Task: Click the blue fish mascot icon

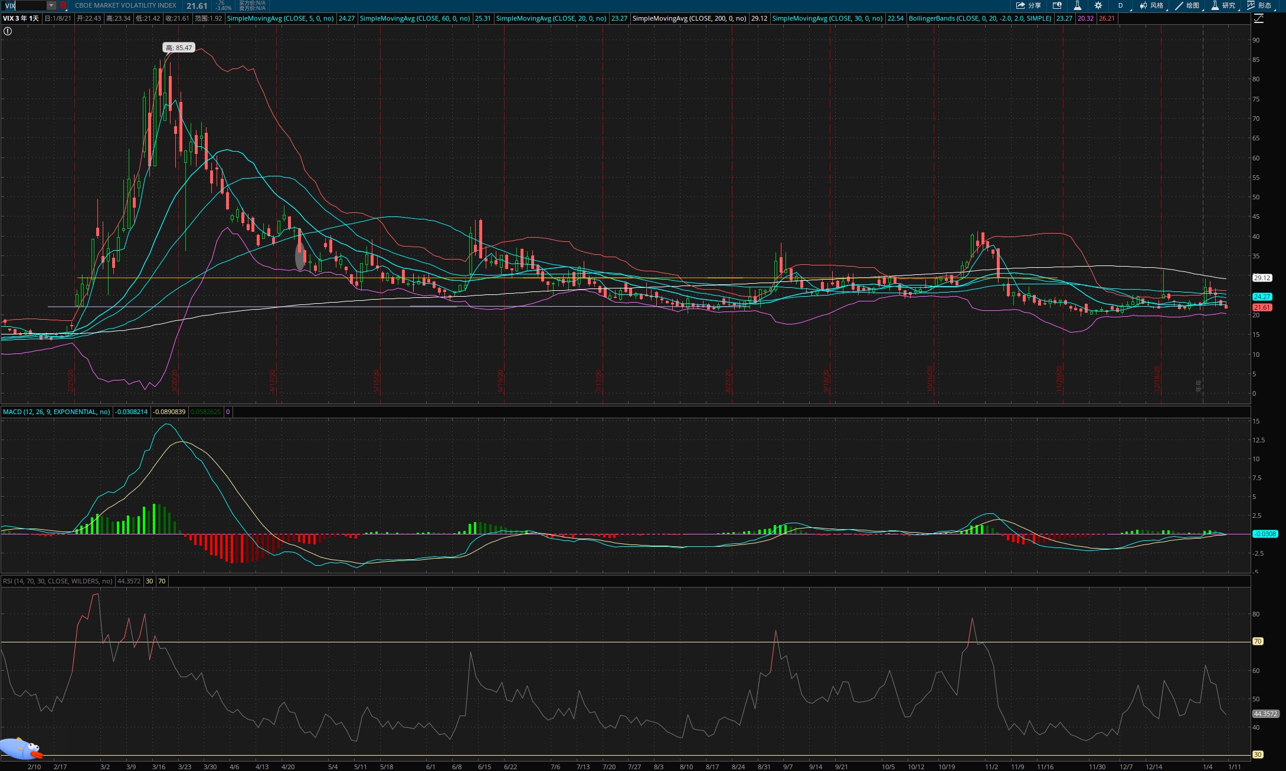Action: click(x=22, y=749)
